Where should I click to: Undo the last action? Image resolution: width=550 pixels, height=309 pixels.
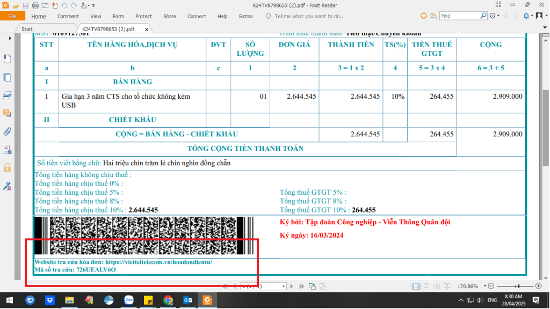(x=64, y=5)
